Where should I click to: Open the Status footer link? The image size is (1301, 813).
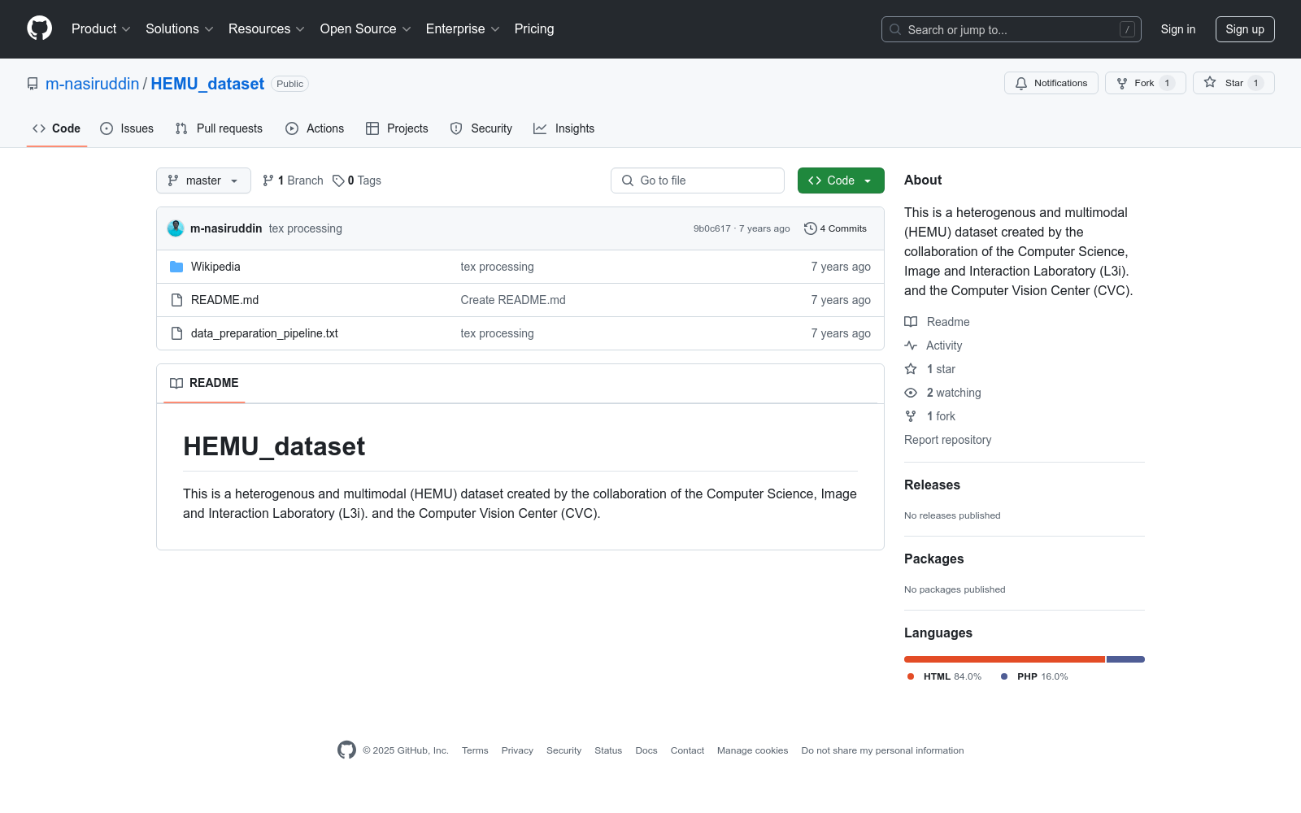click(608, 750)
